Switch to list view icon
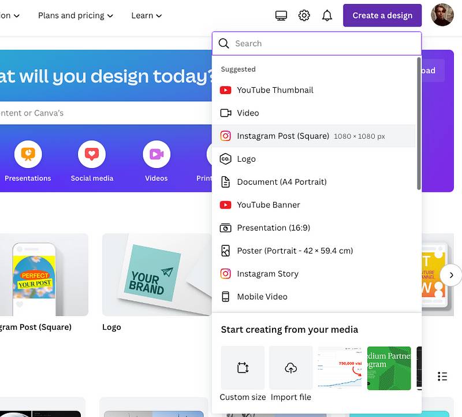This screenshot has height=417, width=462. (x=442, y=377)
